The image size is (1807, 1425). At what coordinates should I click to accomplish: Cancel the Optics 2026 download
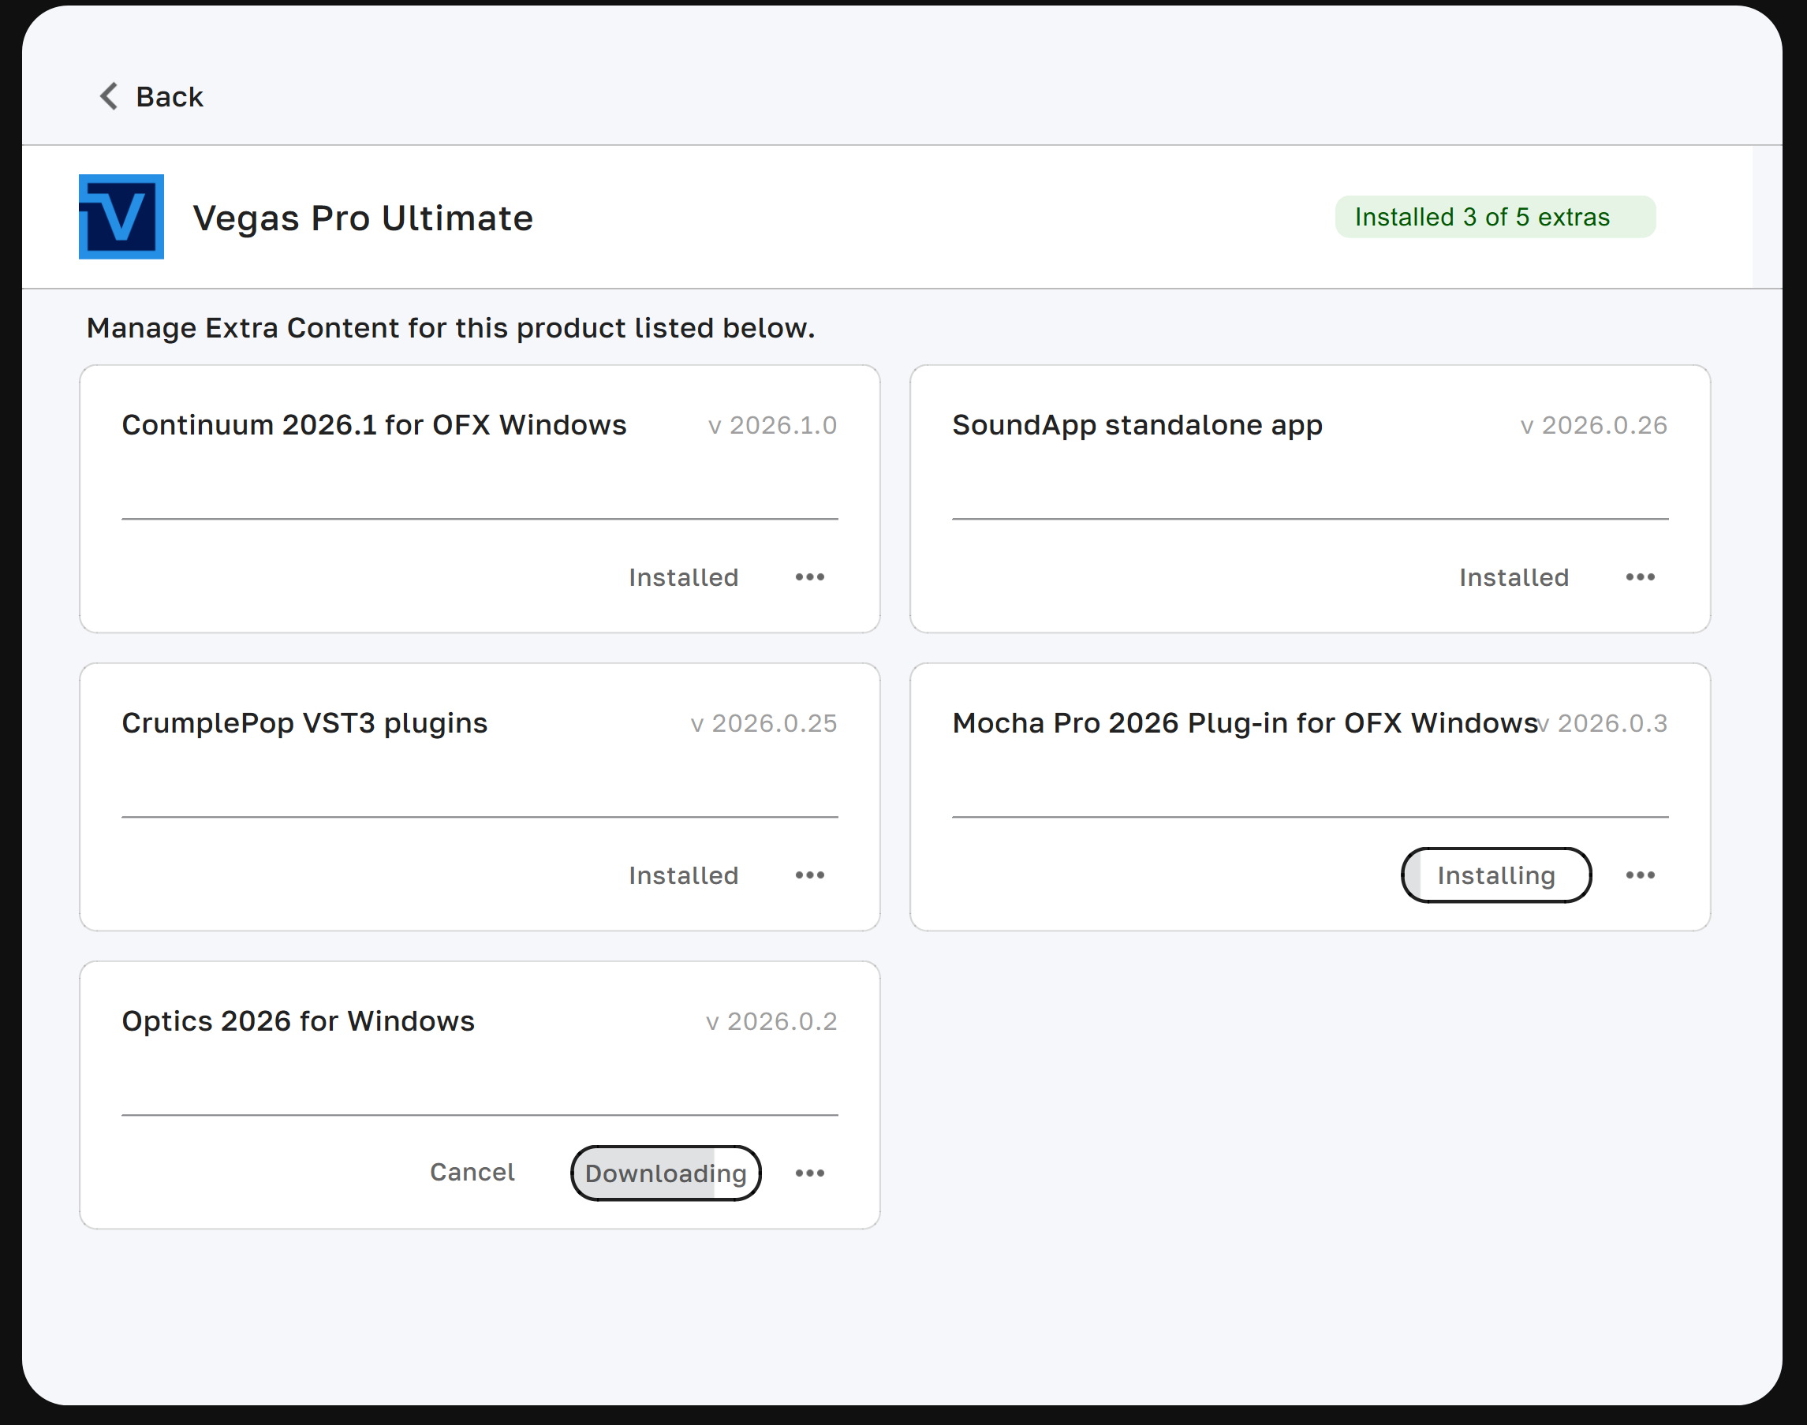pos(472,1172)
